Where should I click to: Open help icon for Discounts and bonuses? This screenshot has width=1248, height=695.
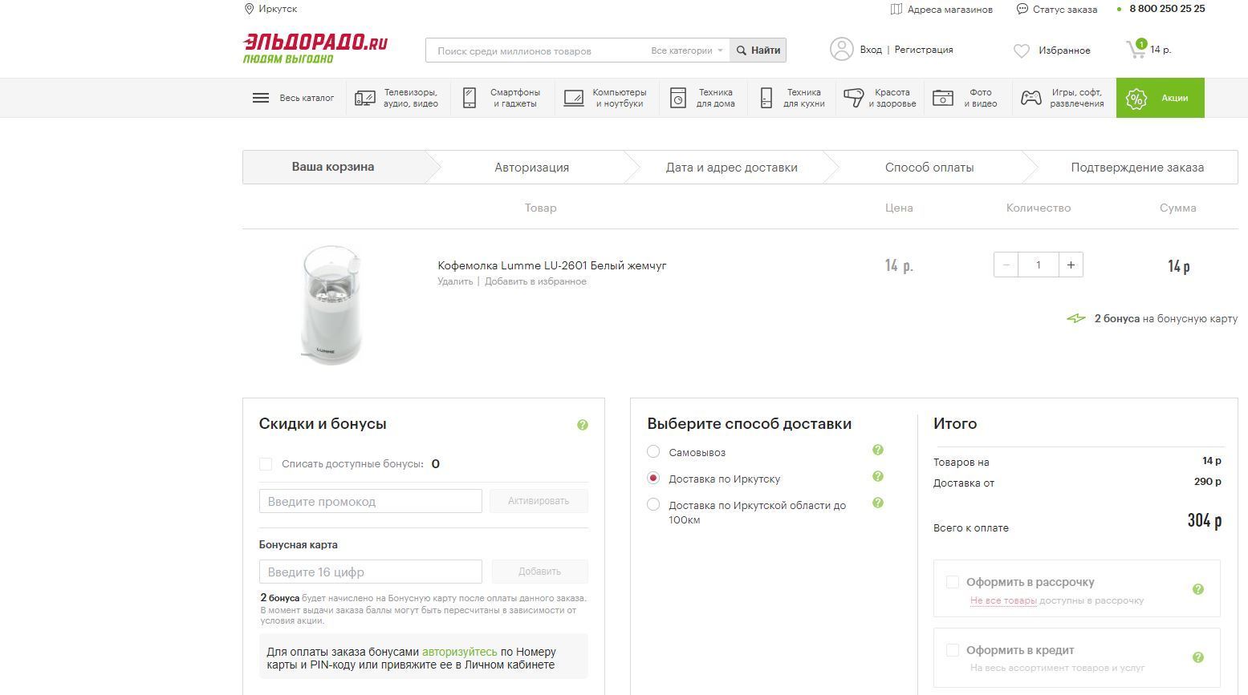(583, 425)
